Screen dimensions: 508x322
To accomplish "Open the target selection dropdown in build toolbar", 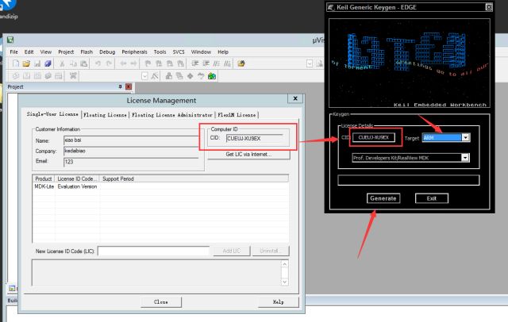I will [144, 76].
